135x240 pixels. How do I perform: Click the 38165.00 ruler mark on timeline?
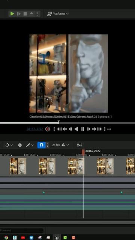(30, 155)
